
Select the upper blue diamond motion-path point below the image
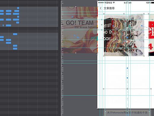(x=127, y=68)
